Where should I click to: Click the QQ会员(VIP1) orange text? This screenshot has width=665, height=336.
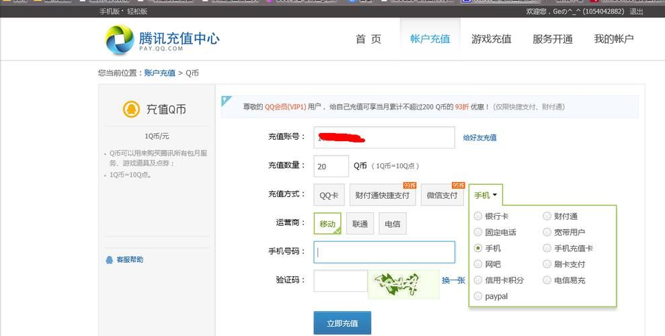(x=285, y=107)
